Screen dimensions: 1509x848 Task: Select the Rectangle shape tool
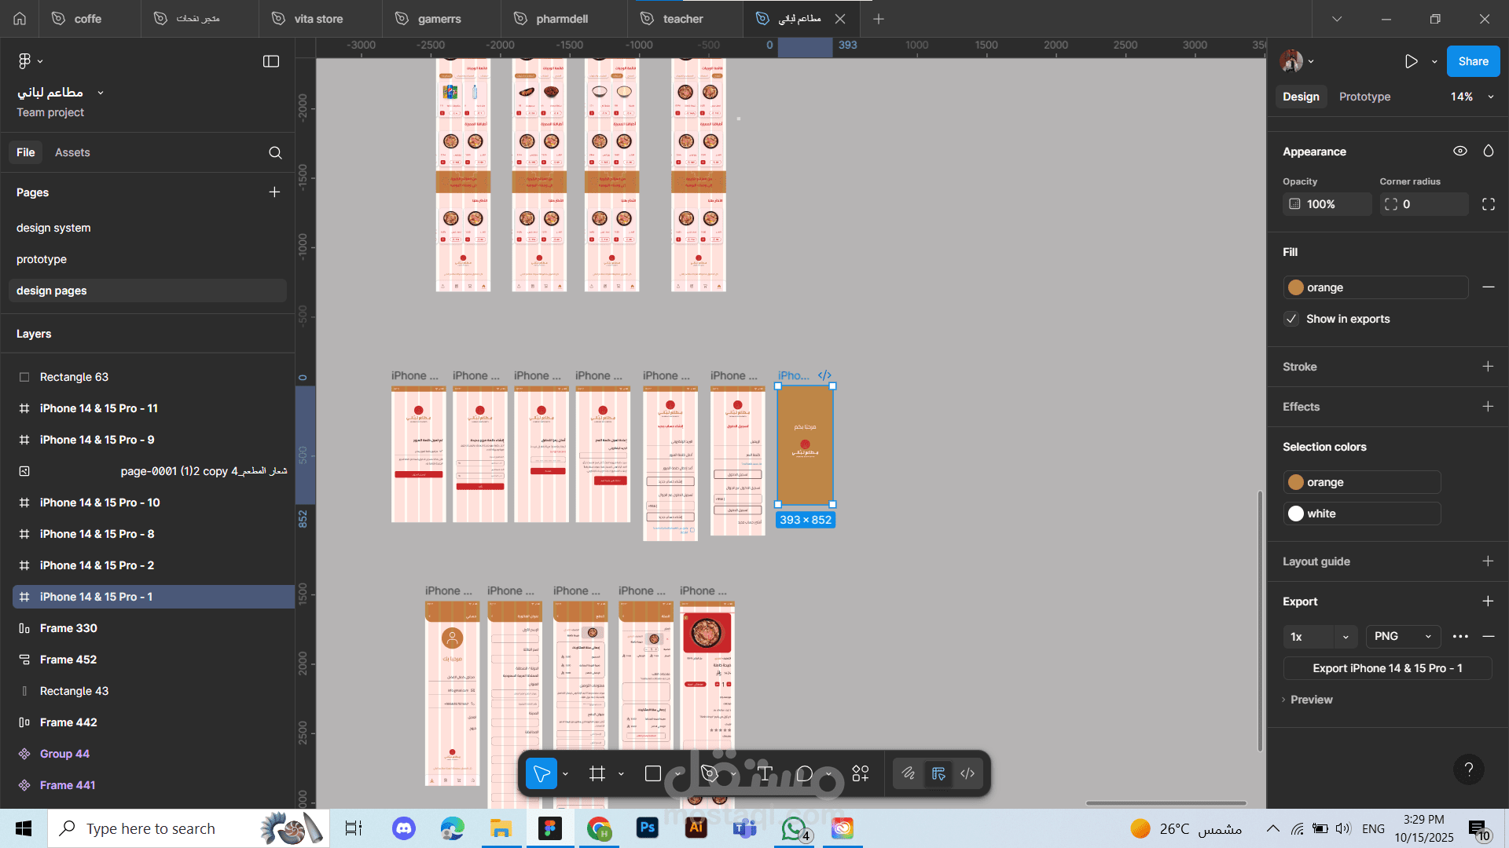pos(652,774)
